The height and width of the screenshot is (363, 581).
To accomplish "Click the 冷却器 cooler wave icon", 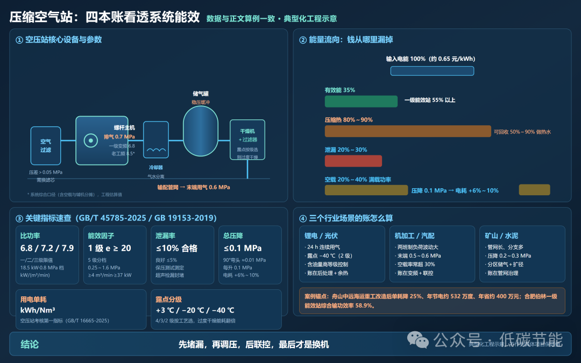I will 156,150.
